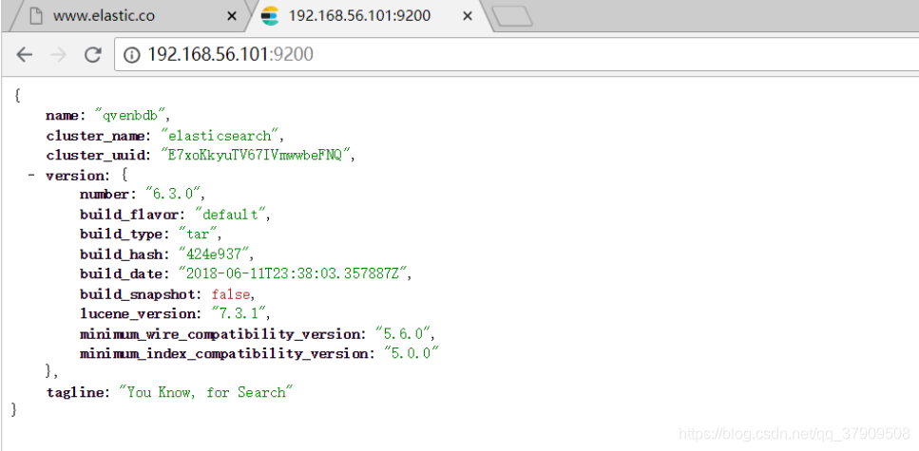Image resolution: width=919 pixels, height=451 pixels.
Task: Click the cluster_name key
Action: pos(98,136)
